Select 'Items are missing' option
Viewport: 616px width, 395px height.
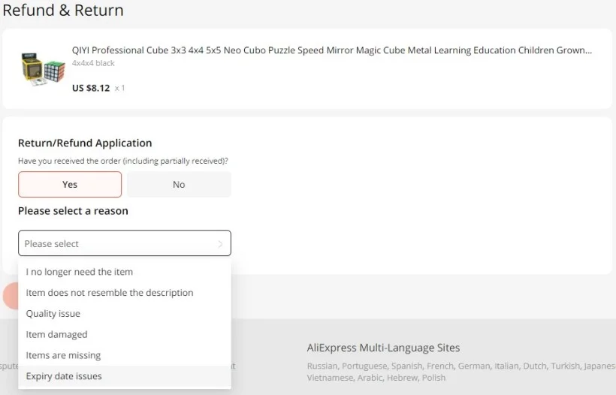pos(125,355)
